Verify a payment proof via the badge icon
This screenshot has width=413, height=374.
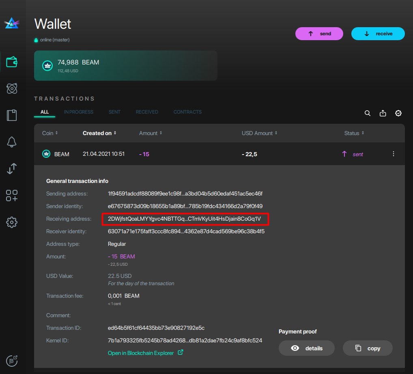398,114
